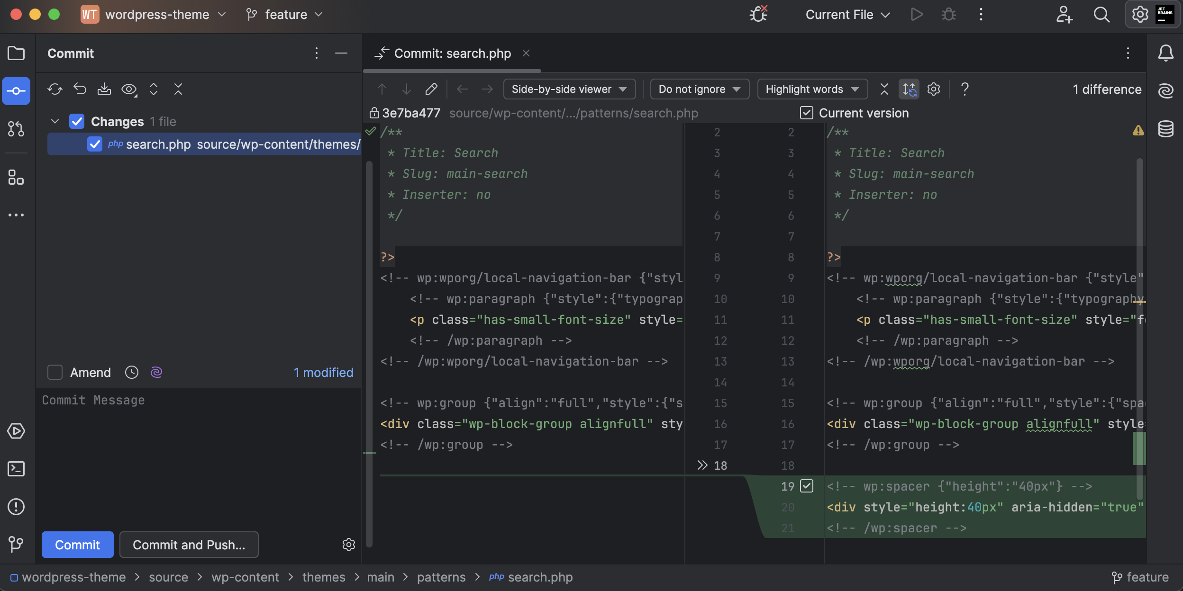The height and width of the screenshot is (591, 1183).
Task: Open Search Everywhere with the magnifier
Action: (x=1102, y=14)
